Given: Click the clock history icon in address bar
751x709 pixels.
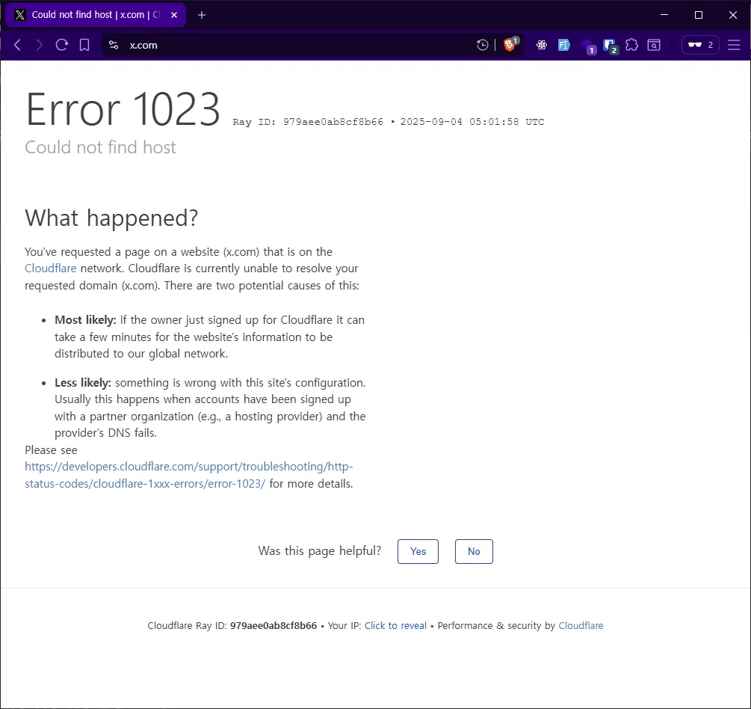Looking at the screenshot, I should 482,45.
